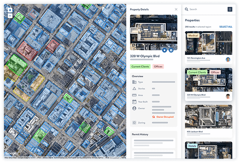Click the star favorite icon on property photo
The width and height of the screenshot is (240, 165).
tap(165, 50)
